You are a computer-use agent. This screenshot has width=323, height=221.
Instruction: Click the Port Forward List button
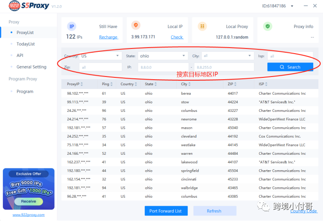166,211
